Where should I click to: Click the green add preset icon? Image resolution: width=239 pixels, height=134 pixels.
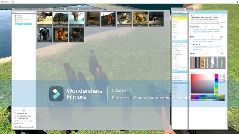pyautogui.click(x=222, y=22)
